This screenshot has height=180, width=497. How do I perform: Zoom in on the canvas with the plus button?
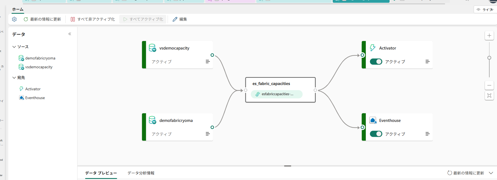pyautogui.click(x=489, y=36)
